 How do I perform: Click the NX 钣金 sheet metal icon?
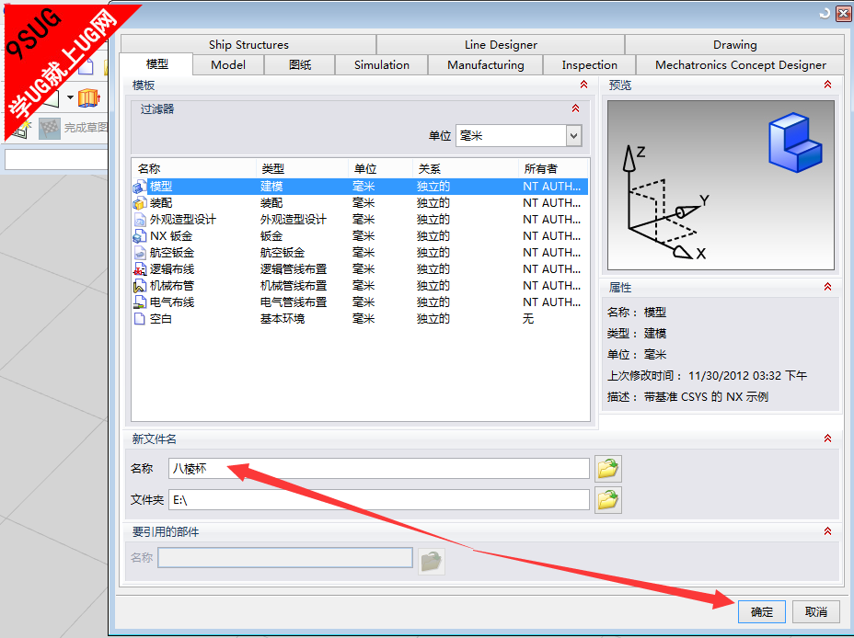[x=140, y=236]
